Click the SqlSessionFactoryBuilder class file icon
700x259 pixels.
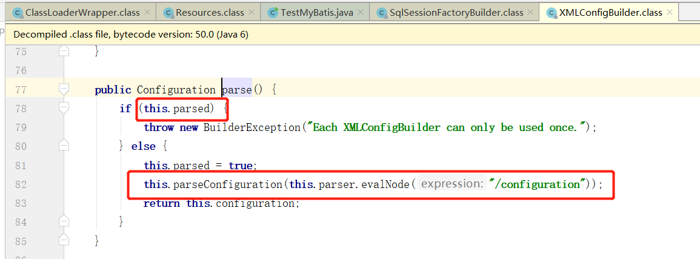(x=382, y=13)
